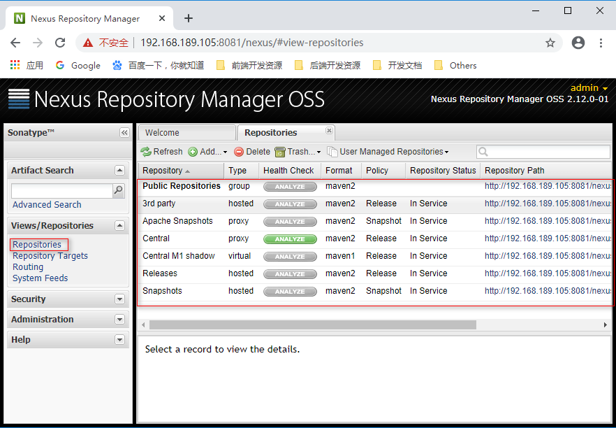
Task: Sort by the Repository column header
Action: point(181,171)
